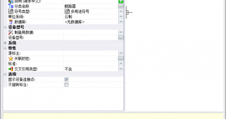Viewport: 226px width, 119px height.
Task: Open the 单位系统 dropdown arrow
Action: click(121, 17)
